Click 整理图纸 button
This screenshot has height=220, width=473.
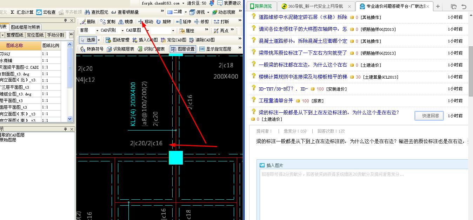coord(15,35)
